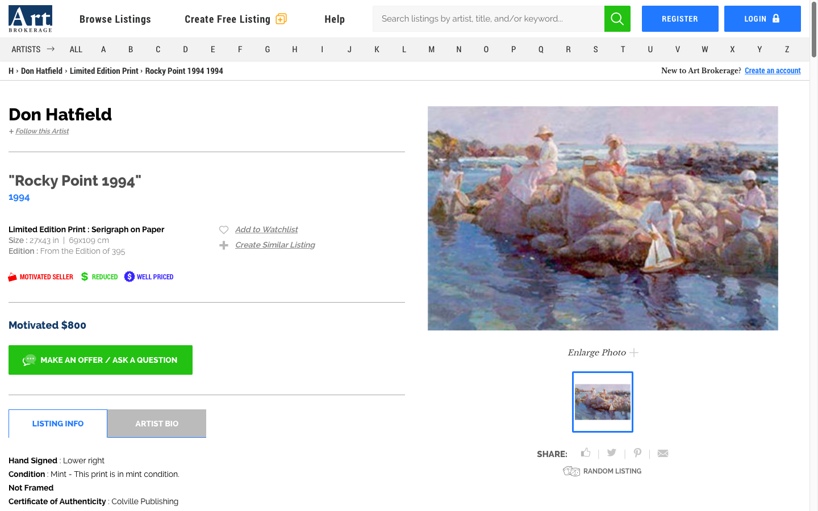Click the plus icon beside Create Similar Listing
Image resolution: width=818 pixels, height=511 pixels.
pos(224,245)
